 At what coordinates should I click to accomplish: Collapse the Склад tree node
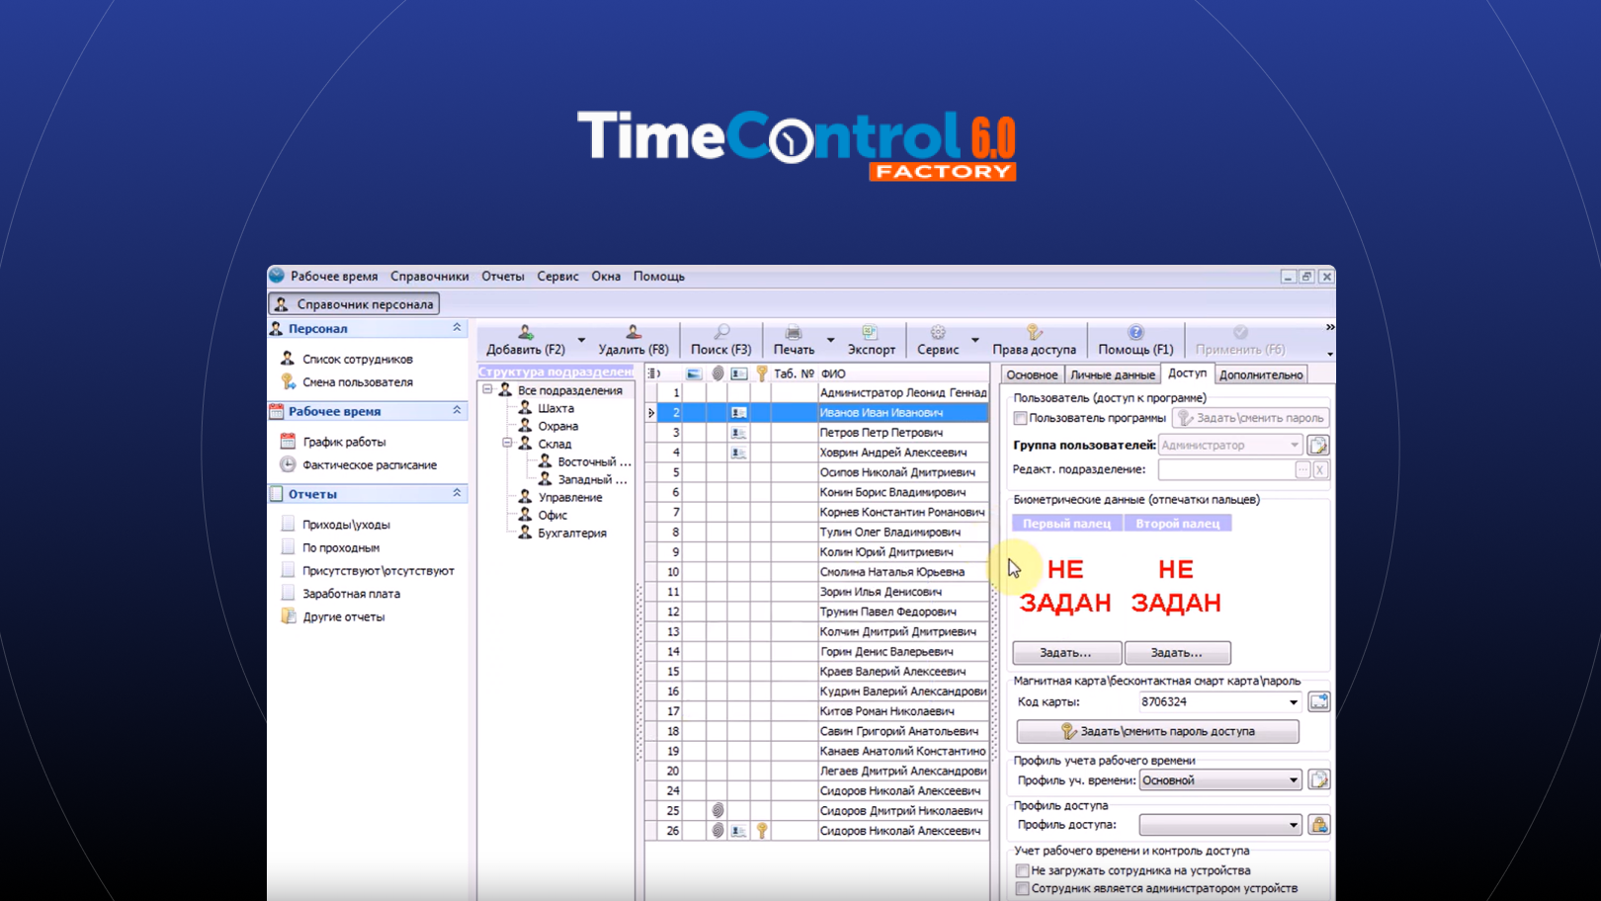tap(505, 444)
